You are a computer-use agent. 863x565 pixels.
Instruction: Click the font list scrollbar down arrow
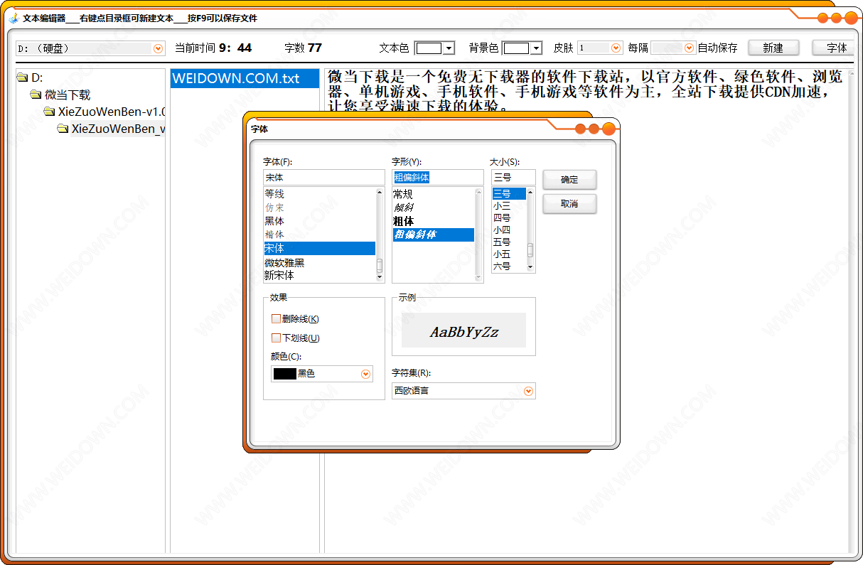point(380,277)
